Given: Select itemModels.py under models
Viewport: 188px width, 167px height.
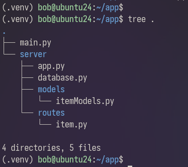Looking at the screenshot, I should [x=85, y=101].
